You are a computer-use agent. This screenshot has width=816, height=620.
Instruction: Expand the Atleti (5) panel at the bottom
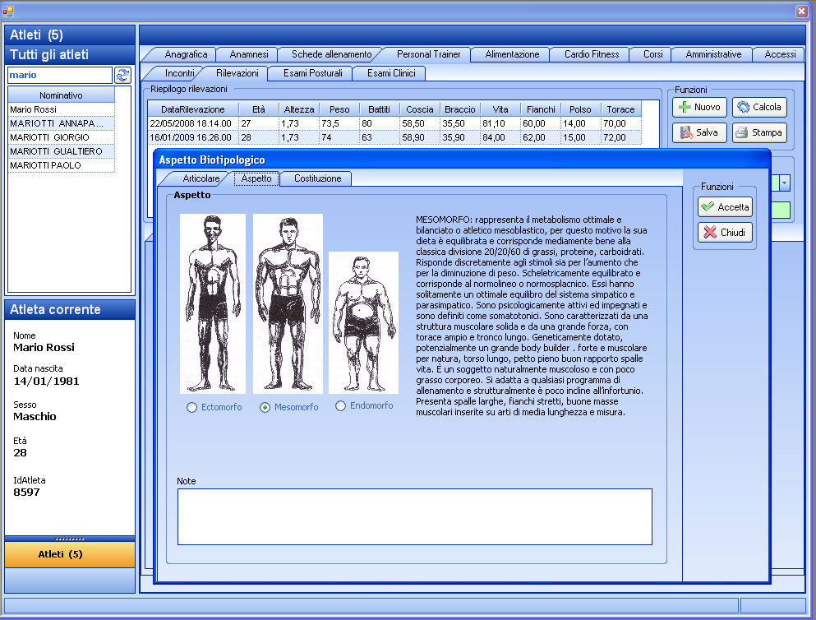click(x=70, y=554)
